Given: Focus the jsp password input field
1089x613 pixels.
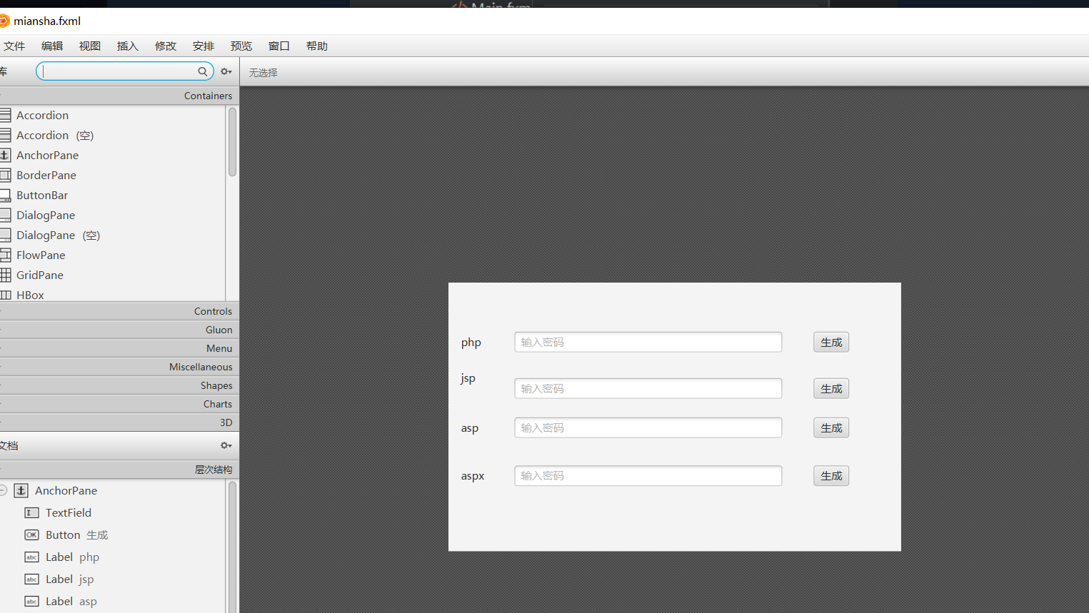Looking at the screenshot, I should click(x=648, y=389).
